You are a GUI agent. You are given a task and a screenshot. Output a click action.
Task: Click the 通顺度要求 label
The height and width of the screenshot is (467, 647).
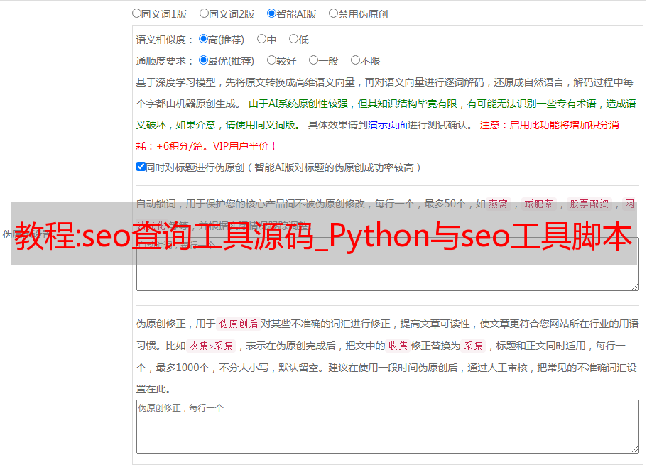[165, 61]
